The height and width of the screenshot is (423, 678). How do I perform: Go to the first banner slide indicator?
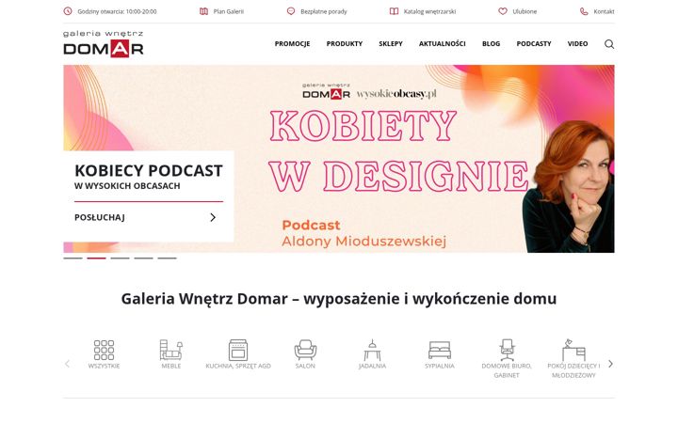[x=73, y=258]
